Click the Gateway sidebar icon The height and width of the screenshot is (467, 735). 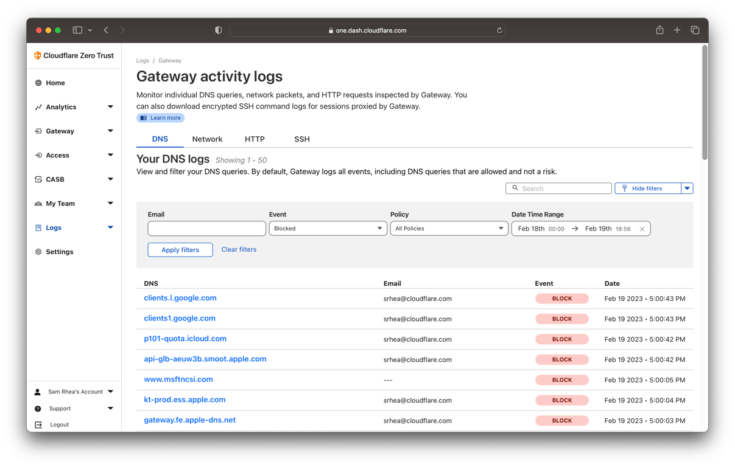38,131
